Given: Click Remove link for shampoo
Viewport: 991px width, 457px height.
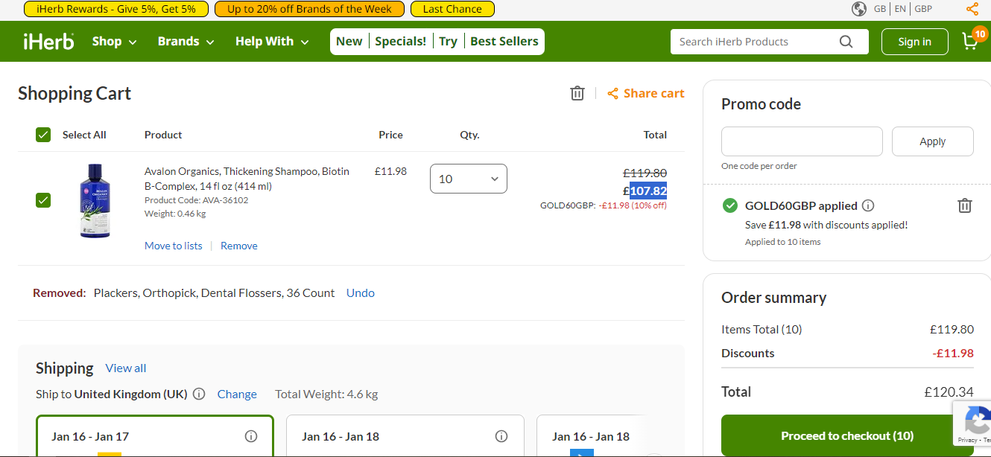Looking at the screenshot, I should tap(239, 246).
